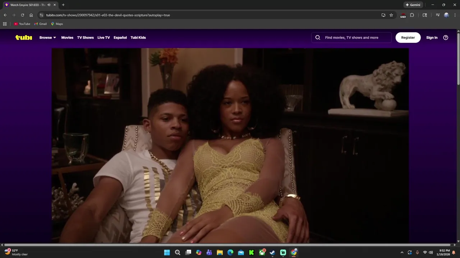Open the Tubi help question mark icon
This screenshot has width=460, height=258.
pos(446,37)
